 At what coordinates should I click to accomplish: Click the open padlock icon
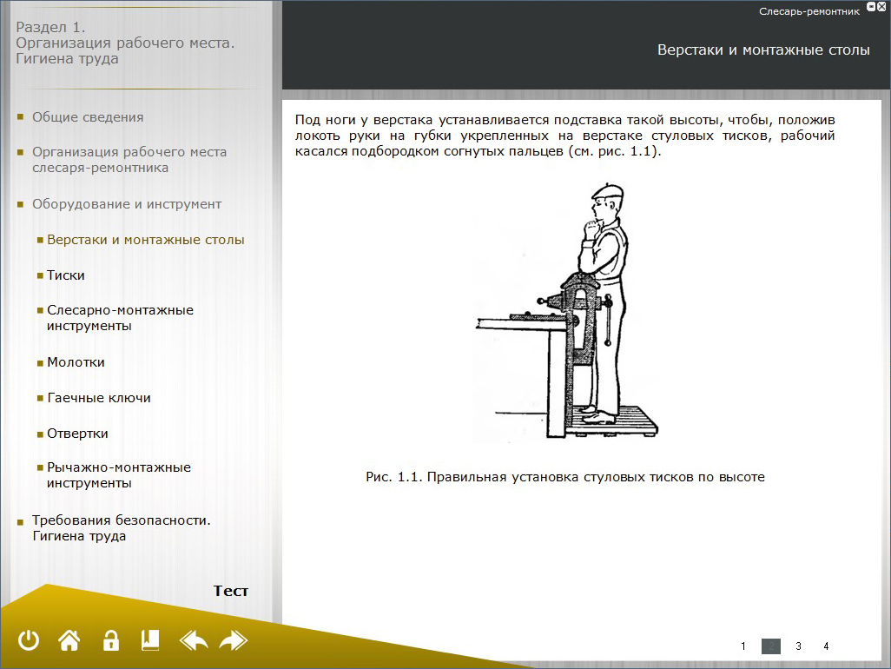point(110,641)
